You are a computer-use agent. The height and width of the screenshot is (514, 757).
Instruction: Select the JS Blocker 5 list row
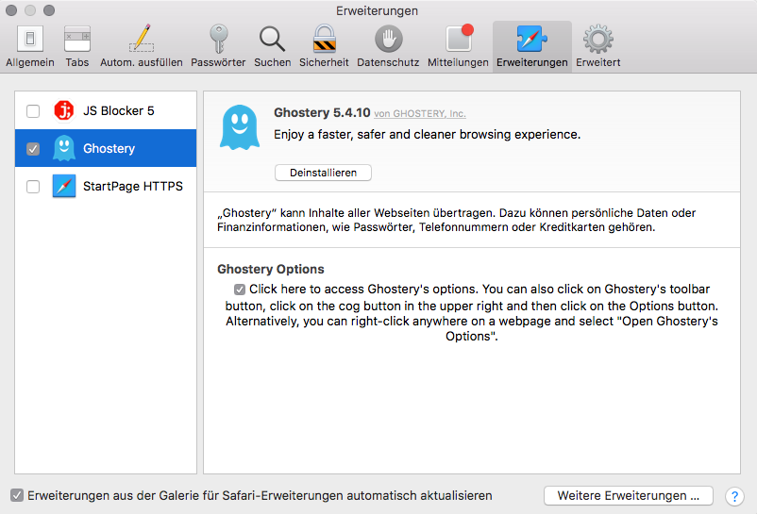pos(106,110)
